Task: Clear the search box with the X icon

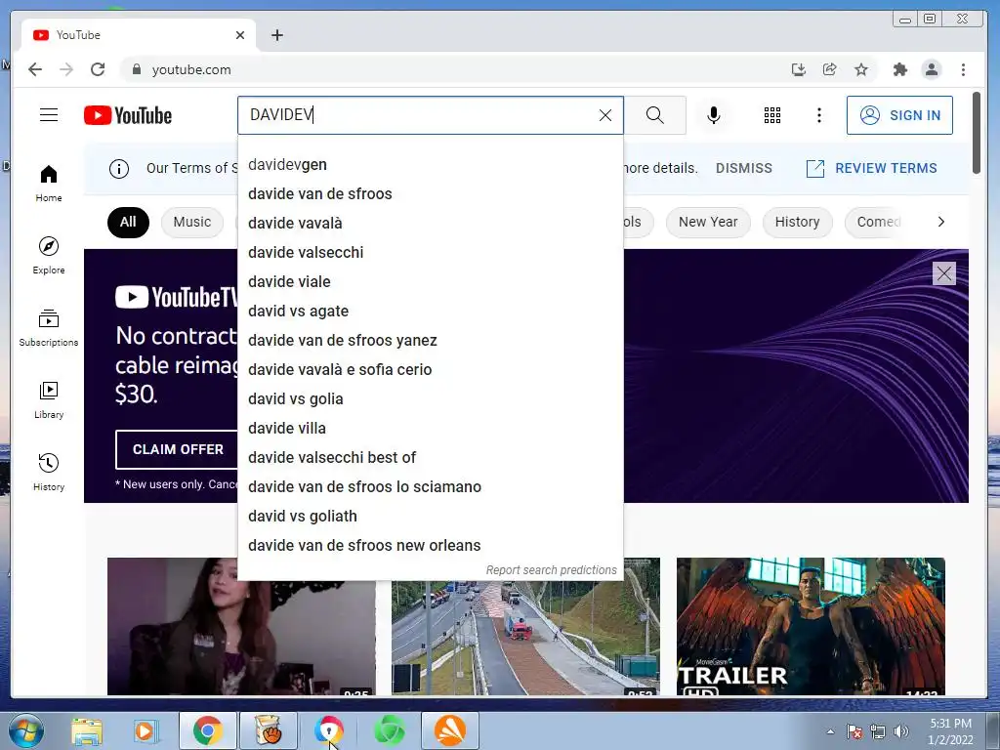Action: pos(605,115)
